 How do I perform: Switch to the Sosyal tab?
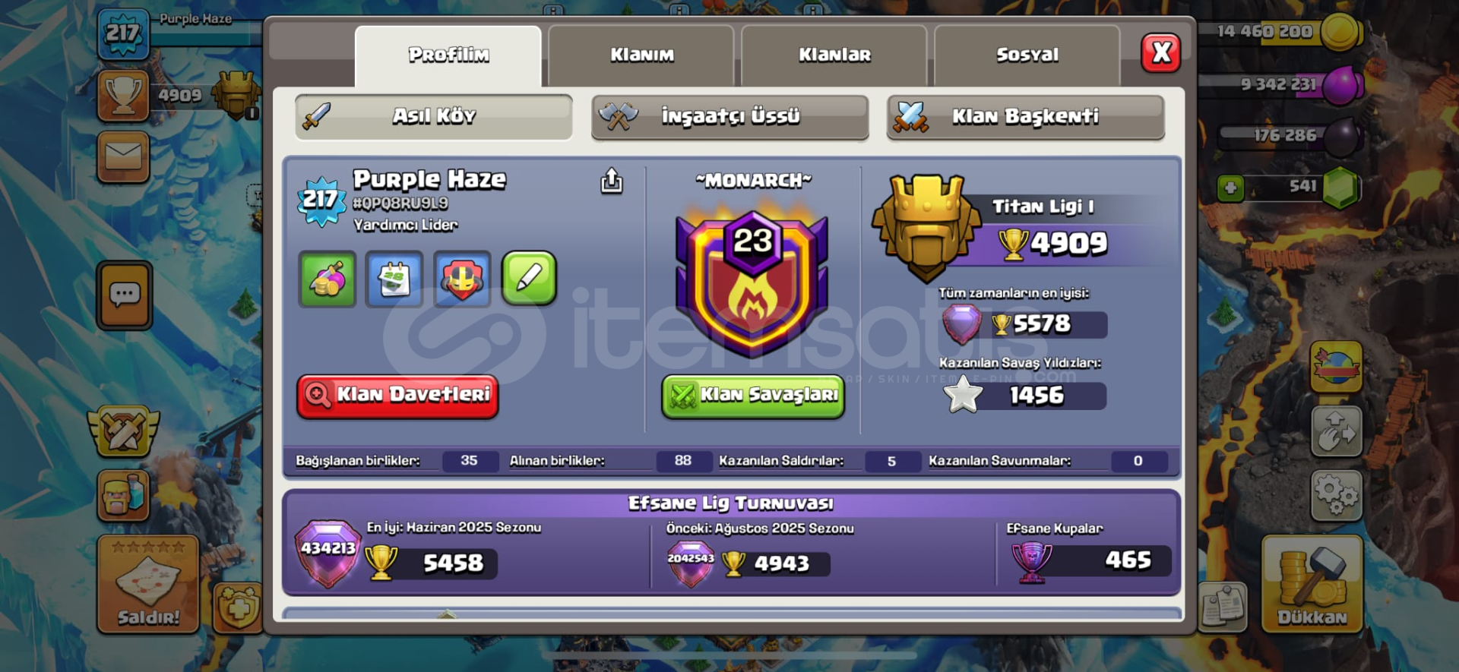click(x=1027, y=55)
